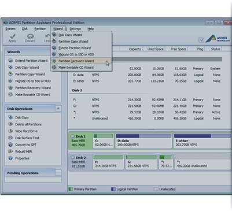Open the System menu
This screenshot has width=232, height=211.
[10, 29]
